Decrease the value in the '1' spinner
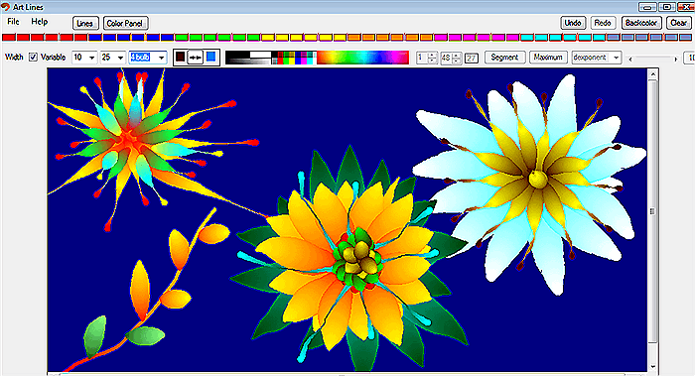The height and width of the screenshot is (376, 695). 433,61
